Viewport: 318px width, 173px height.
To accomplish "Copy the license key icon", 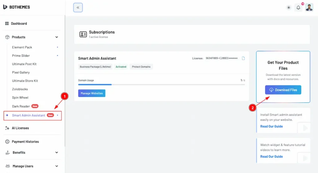I will 243,58.
